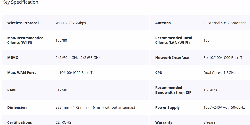This screenshot has height=125, width=250.
Task: Select the 5 x 10/100/1000 Base-T value
Action: [223, 58]
